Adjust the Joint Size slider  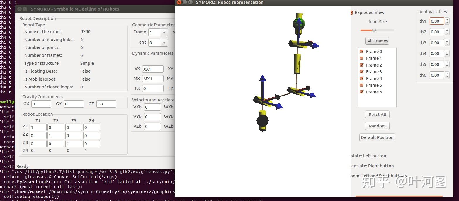pos(374,30)
